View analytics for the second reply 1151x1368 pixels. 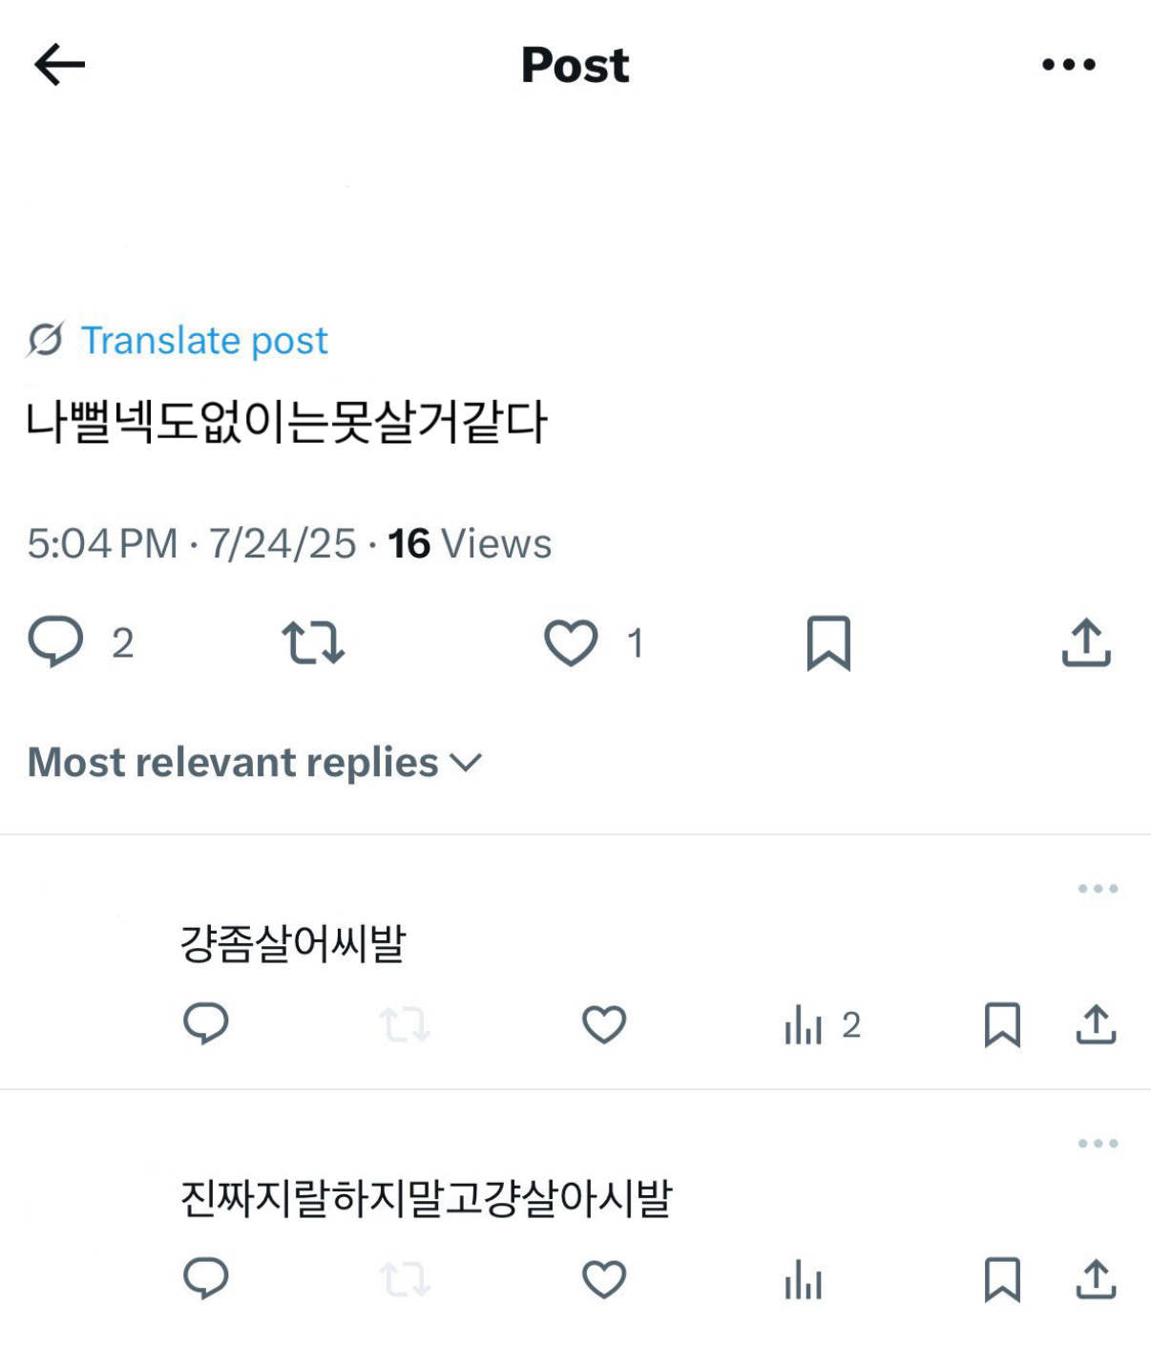pos(804,1280)
